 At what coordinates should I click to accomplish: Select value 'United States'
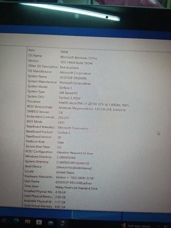point(65,172)
